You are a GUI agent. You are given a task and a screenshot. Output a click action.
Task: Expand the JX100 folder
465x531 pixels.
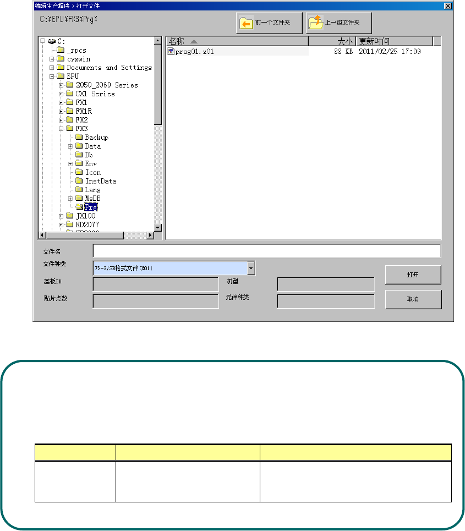click(61, 216)
